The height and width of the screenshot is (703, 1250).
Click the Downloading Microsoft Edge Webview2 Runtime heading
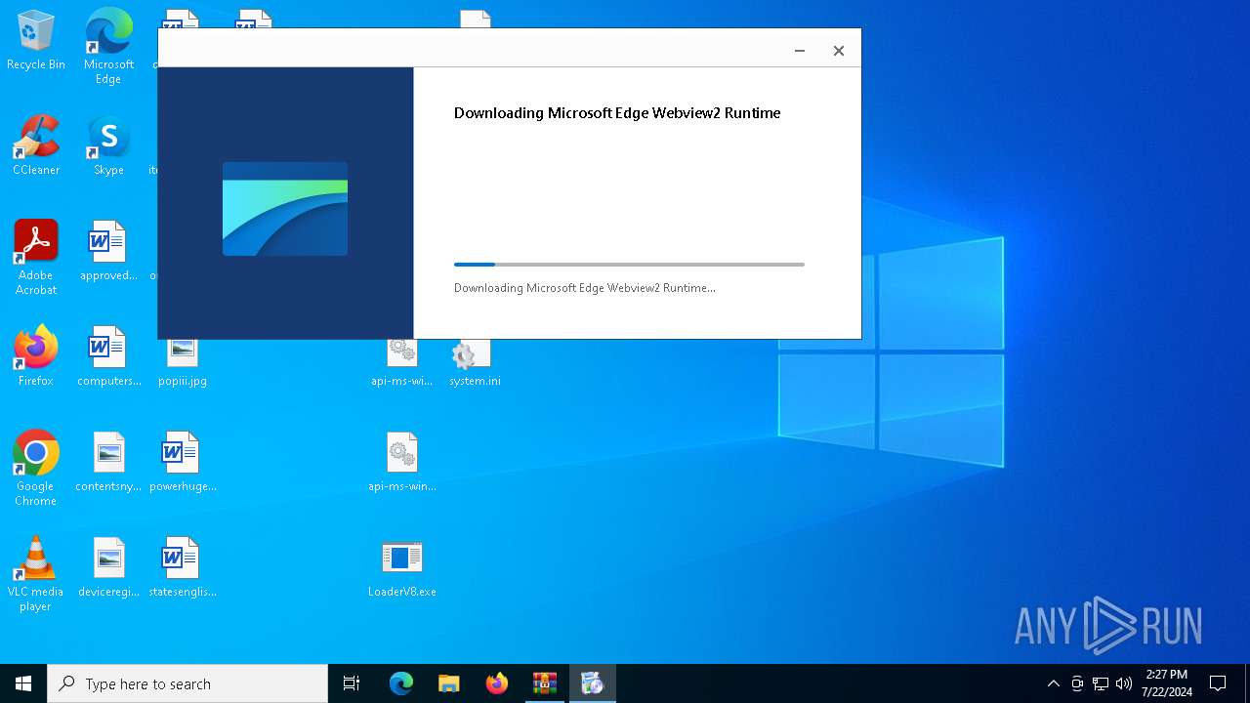point(617,113)
